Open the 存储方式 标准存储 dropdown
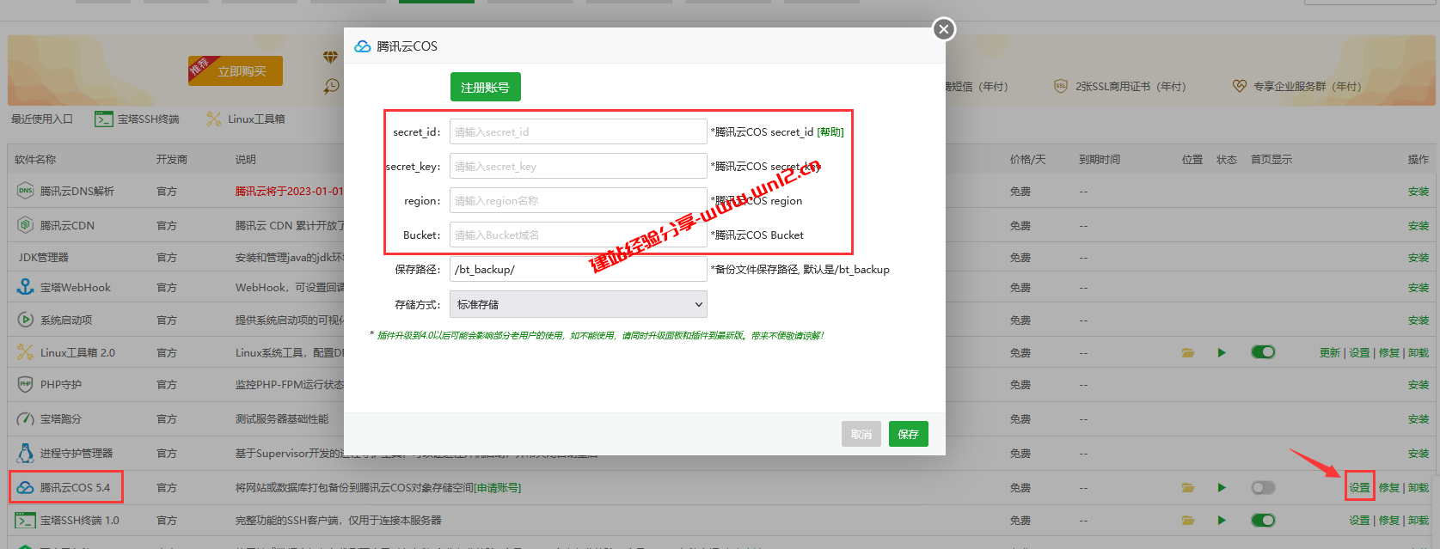This screenshot has height=549, width=1440. (x=578, y=304)
